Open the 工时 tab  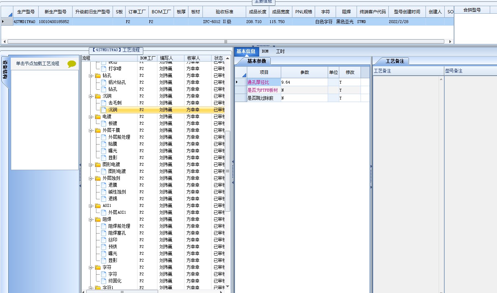click(280, 52)
